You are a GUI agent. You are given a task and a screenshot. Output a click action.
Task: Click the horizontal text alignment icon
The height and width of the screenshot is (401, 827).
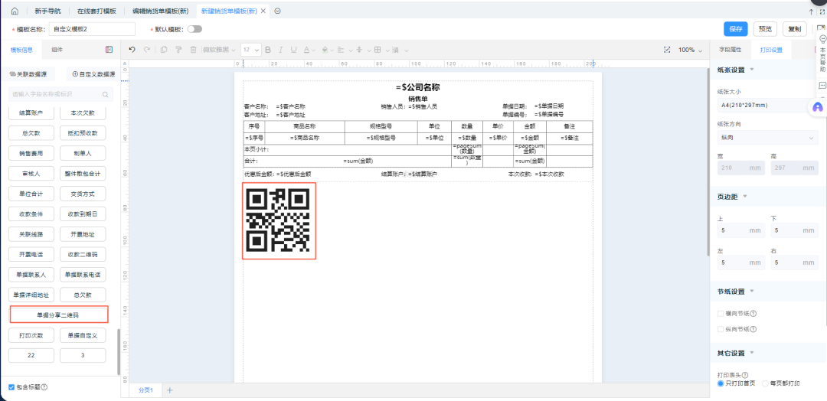point(341,50)
